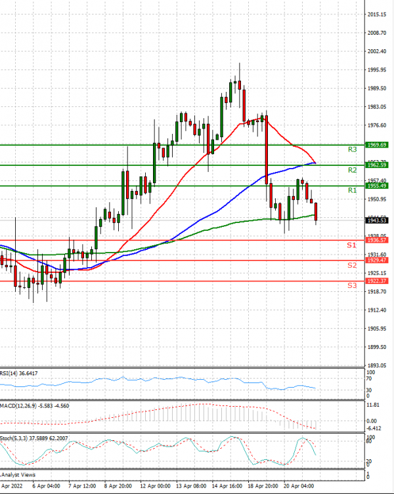Click the R3 resistance label

(x=352, y=150)
